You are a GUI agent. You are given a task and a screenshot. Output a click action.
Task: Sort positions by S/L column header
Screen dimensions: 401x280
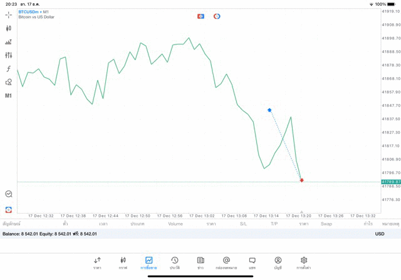[x=243, y=224]
